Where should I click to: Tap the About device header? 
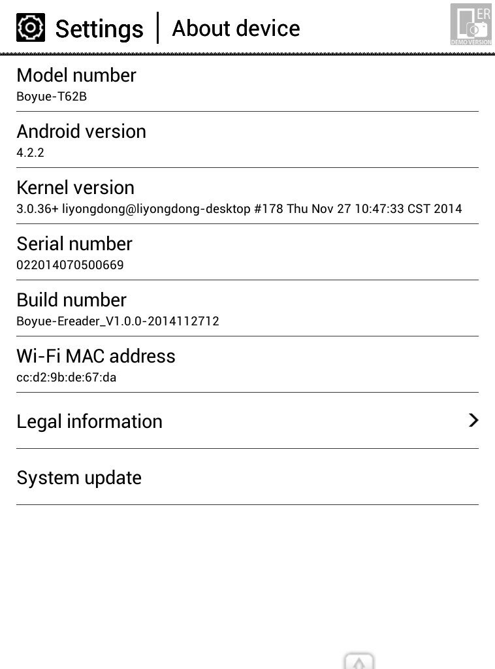click(x=236, y=28)
